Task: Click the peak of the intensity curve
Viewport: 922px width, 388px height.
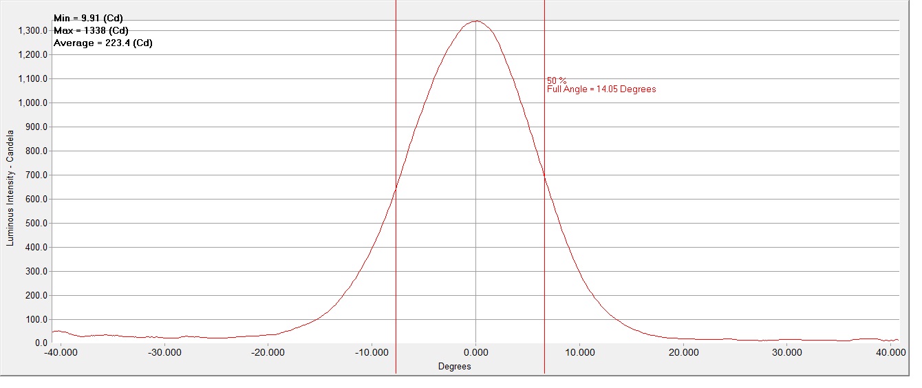Action: click(x=476, y=21)
